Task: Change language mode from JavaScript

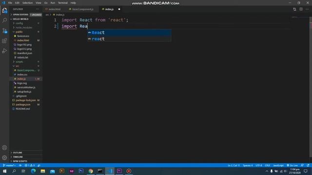Action: (278, 165)
